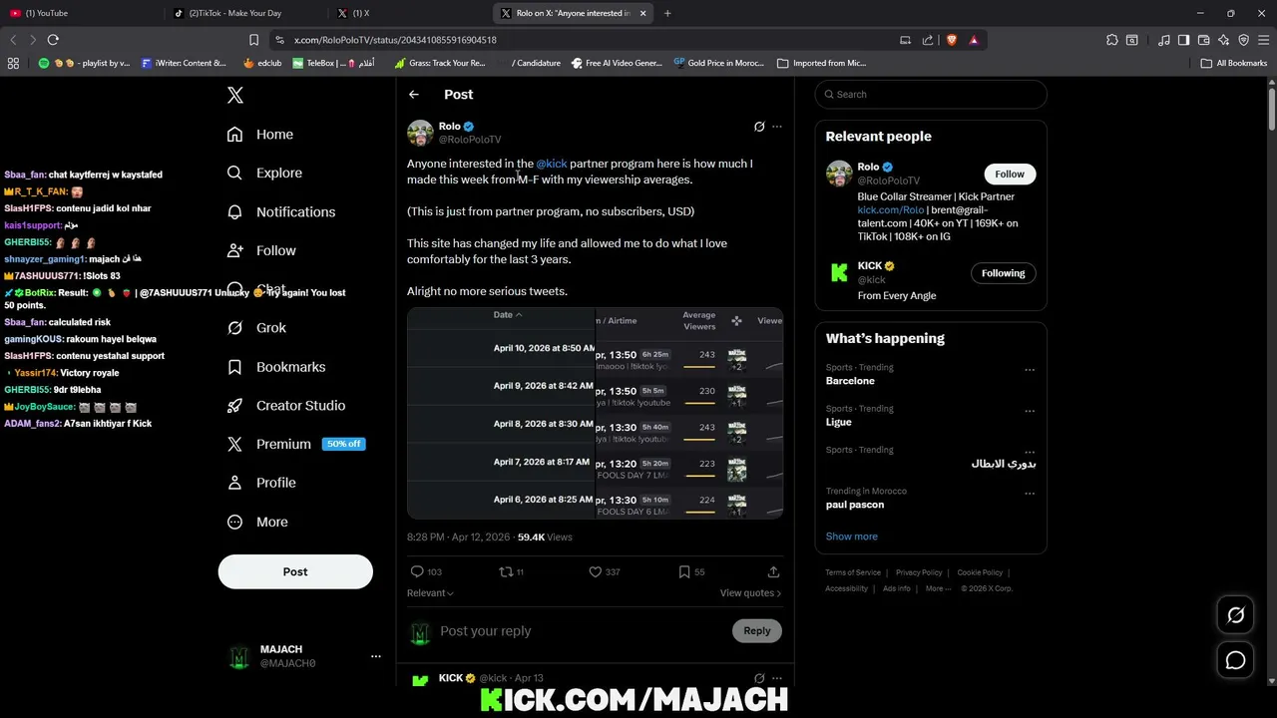1277x718 pixels.
Task: Click Show more under What's happening
Action: [x=852, y=537]
